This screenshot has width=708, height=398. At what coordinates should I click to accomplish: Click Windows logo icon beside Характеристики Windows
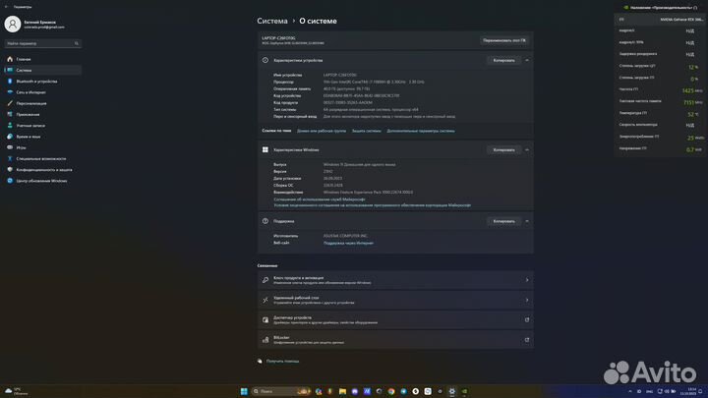tap(265, 149)
